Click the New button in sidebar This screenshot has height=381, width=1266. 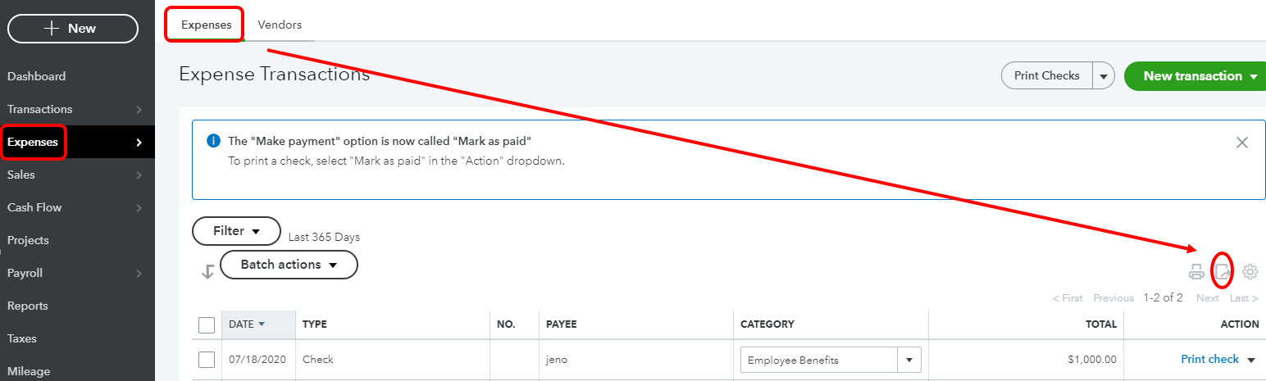click(x=73, y=28)
